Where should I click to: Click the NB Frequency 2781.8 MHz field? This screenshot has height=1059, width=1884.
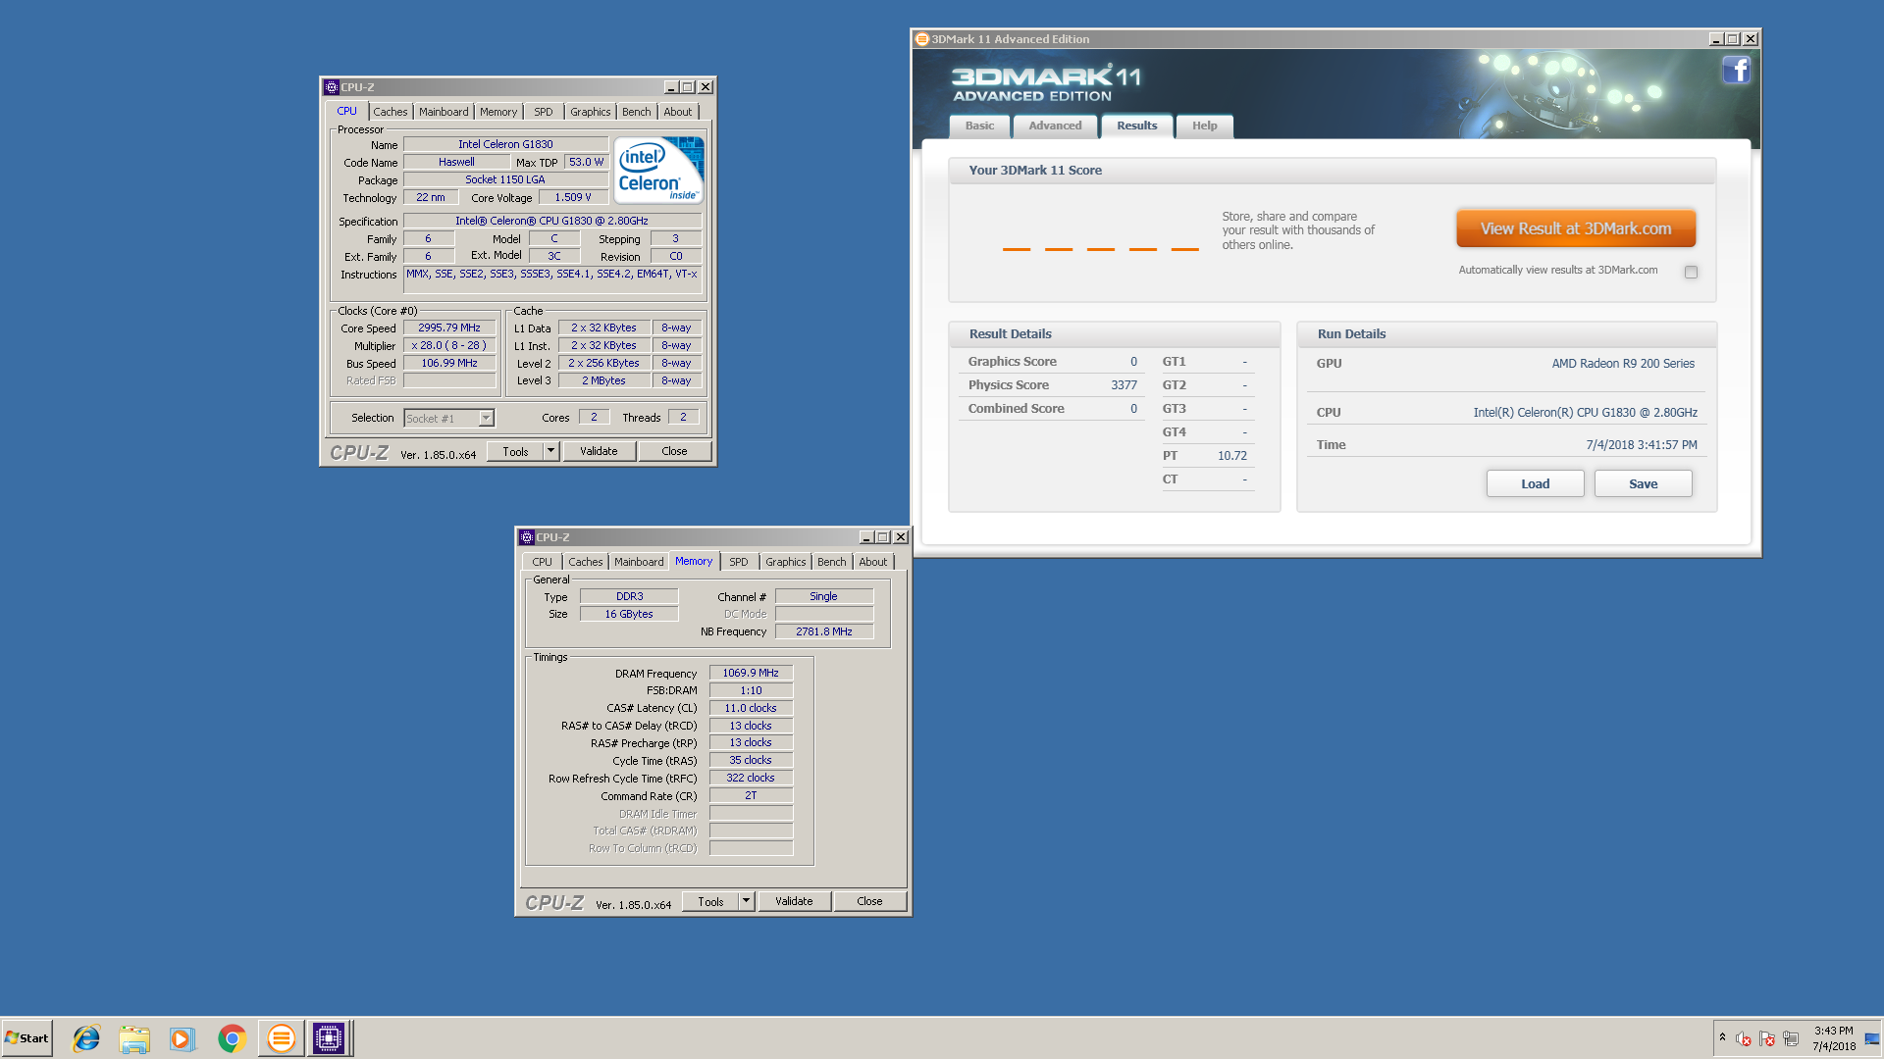point(824,631)
